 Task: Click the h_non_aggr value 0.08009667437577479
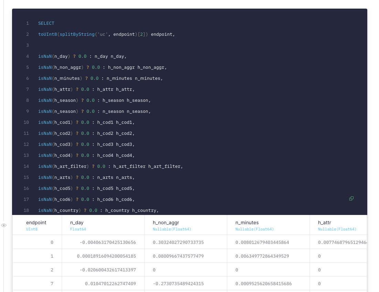click(178, 256)
